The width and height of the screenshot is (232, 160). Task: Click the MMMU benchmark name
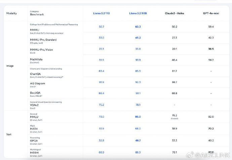point(35,30)
